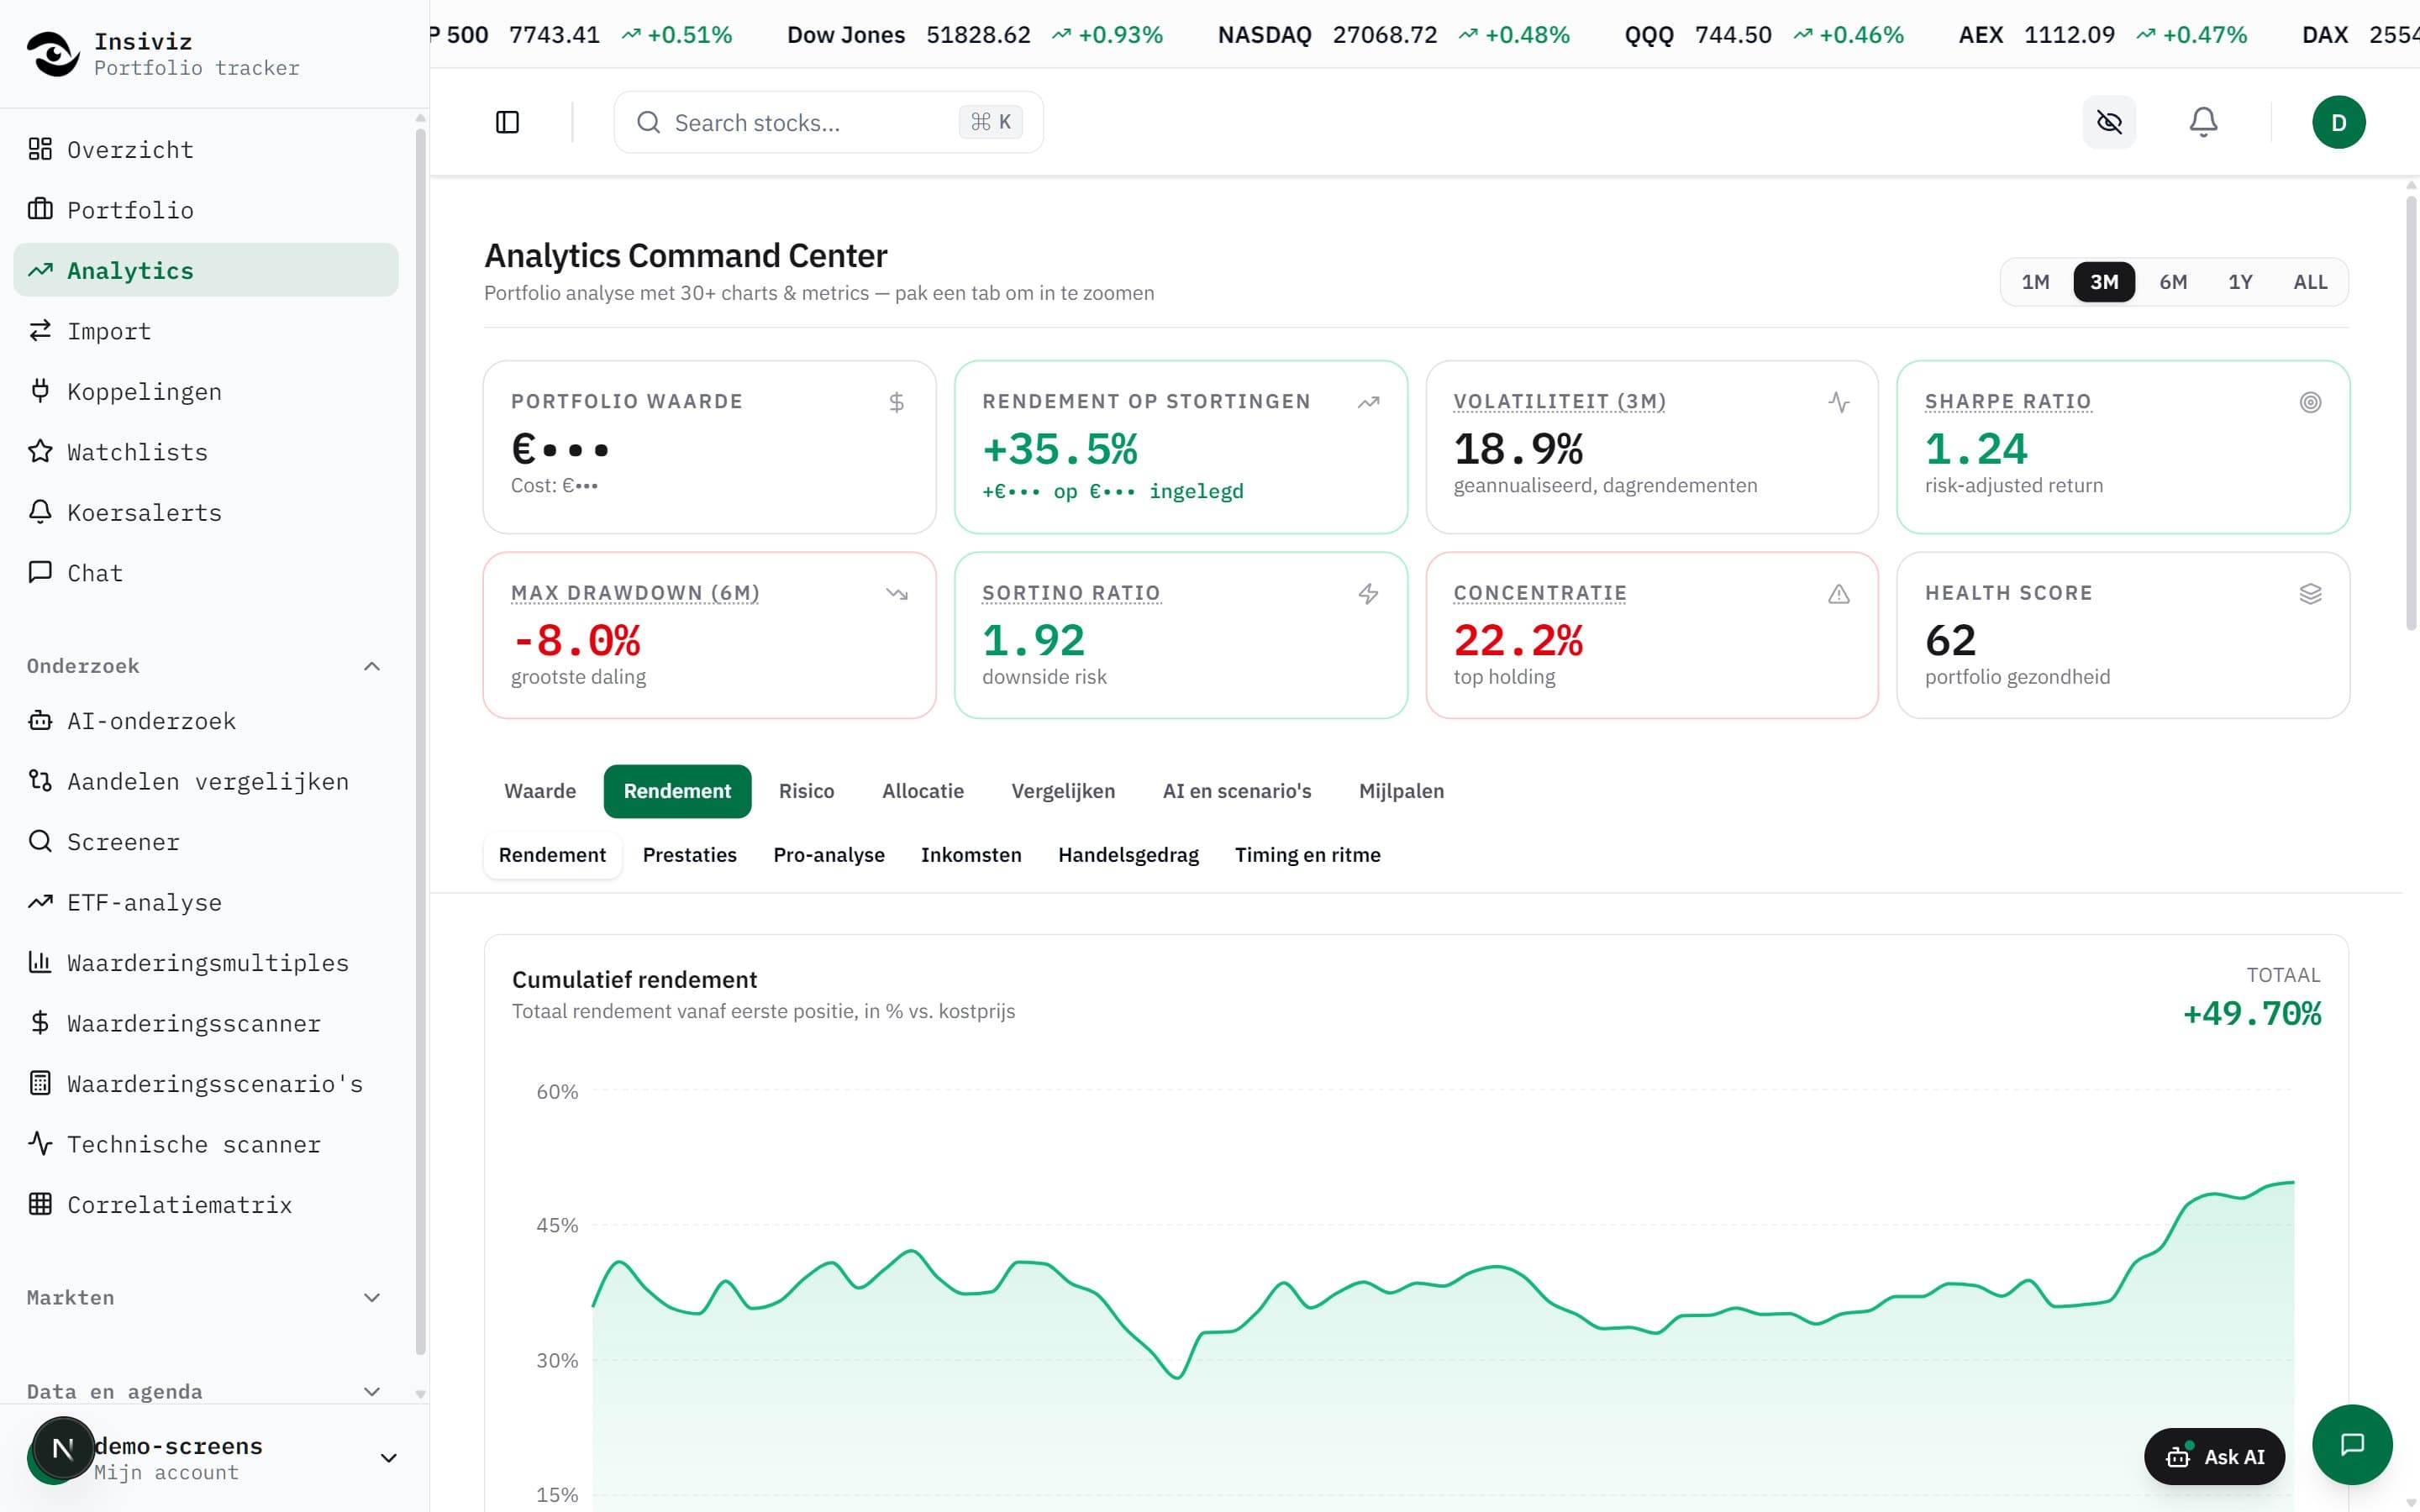Click the Volatiliteit (3M) label

click(1559, 401)
